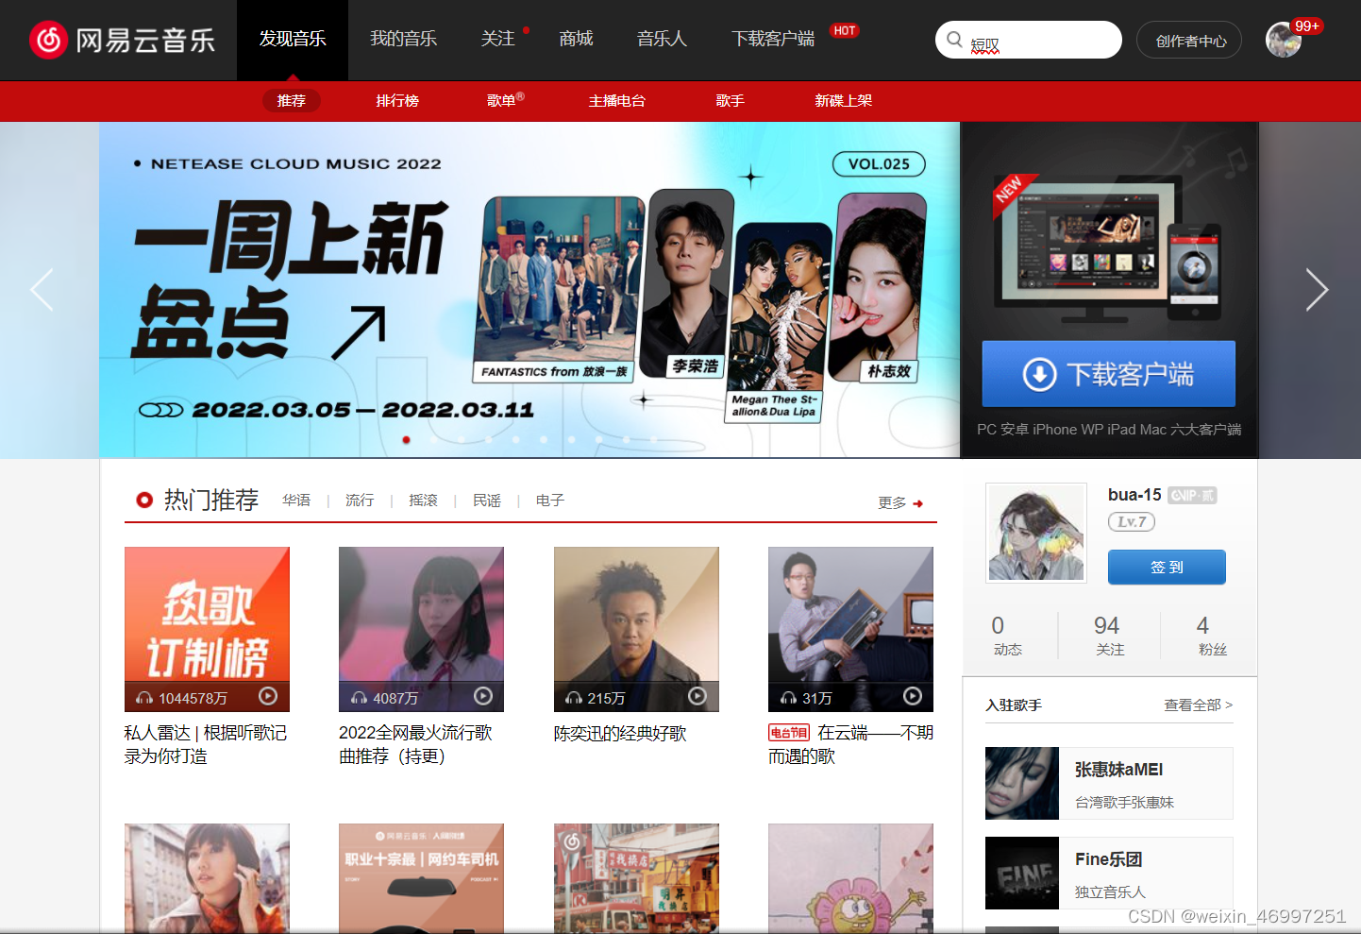Open 查看全部 resident singers link
The height and width of the screenshot is (934, 1361).
(1198, 705)
